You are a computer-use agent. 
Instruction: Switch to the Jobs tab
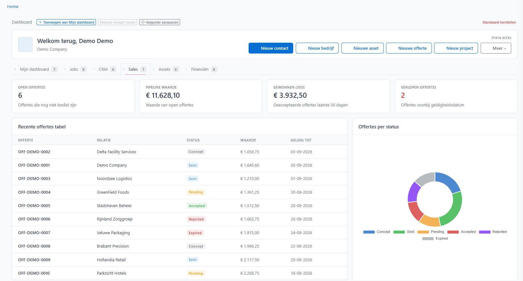point(75,69)
